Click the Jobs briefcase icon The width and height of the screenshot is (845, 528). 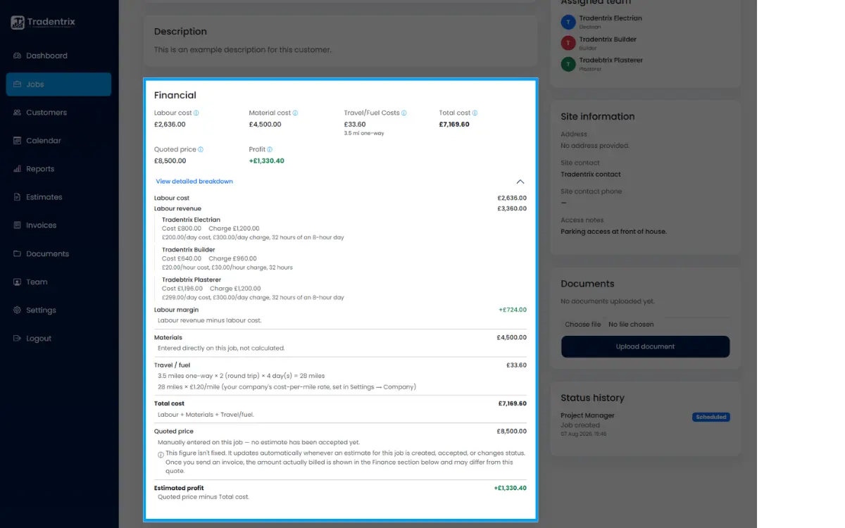point(18,84)
